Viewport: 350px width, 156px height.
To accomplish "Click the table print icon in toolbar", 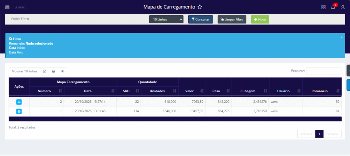I will point(53,71).
